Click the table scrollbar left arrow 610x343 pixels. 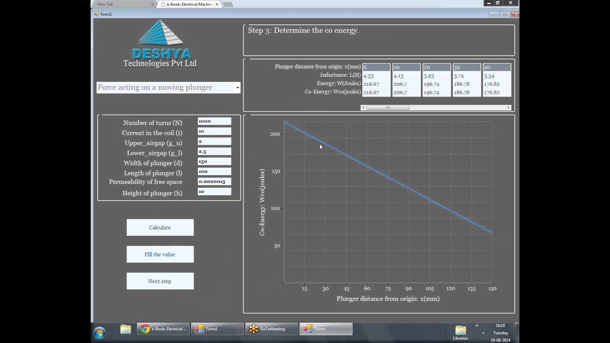click(x=364, y=108)
